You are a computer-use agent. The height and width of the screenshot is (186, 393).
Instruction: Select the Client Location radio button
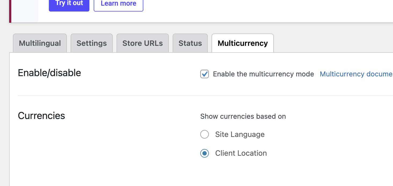[205, 153]
